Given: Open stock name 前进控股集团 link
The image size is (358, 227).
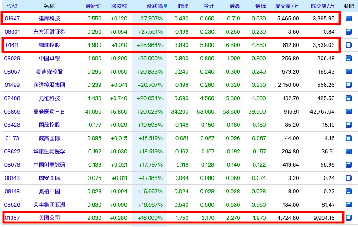Looking at the screenshot, I should 49,85.
